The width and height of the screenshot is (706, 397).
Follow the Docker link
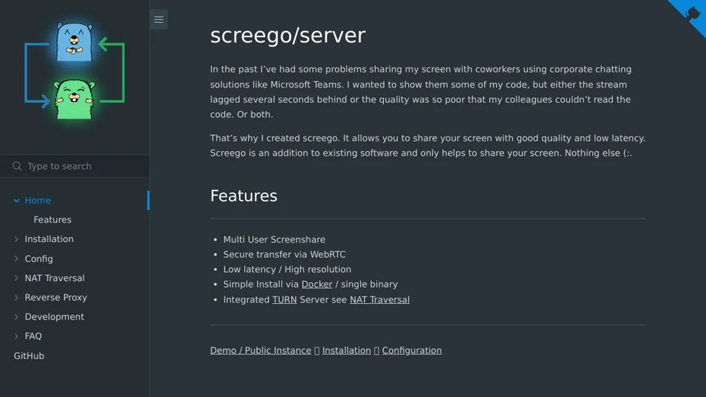316,284
